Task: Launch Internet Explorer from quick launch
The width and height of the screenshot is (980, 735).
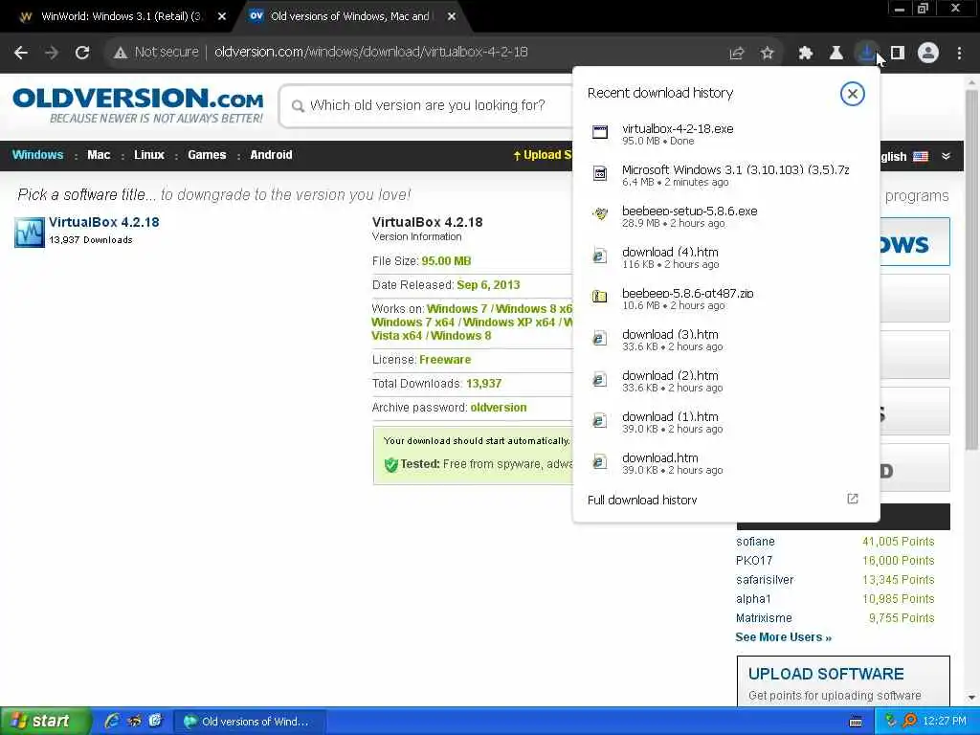Action: pyautogui.click(x=113, y=722)
